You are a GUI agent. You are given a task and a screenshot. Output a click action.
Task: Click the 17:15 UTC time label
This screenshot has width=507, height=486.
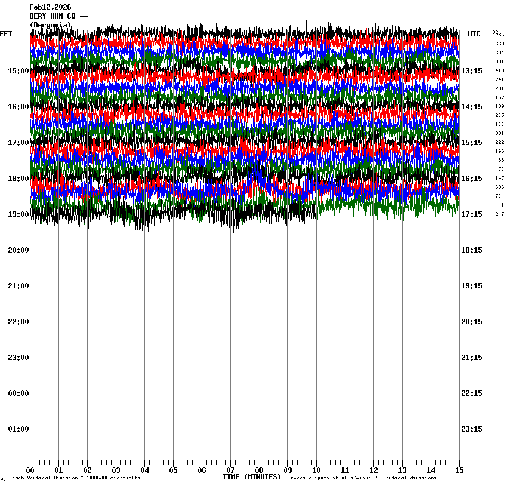click(472, 214)
